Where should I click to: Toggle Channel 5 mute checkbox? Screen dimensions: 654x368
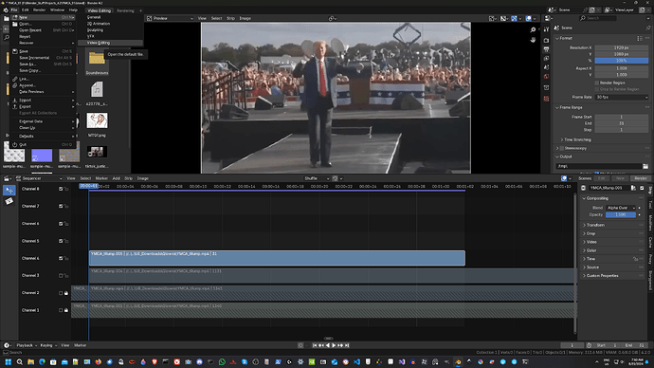coord(61,241)
